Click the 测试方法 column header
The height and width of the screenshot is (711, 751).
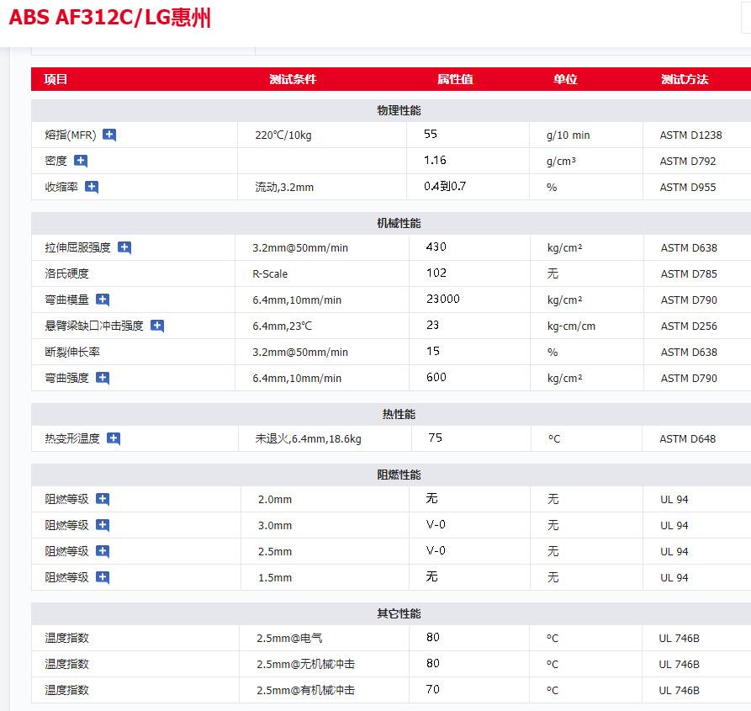point(685,79)
